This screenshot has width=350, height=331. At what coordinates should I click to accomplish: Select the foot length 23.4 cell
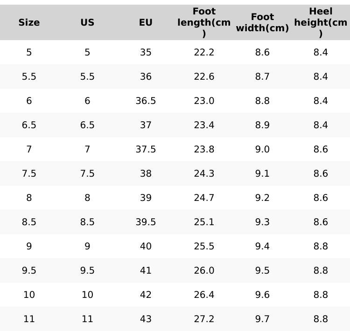(204, 125)
